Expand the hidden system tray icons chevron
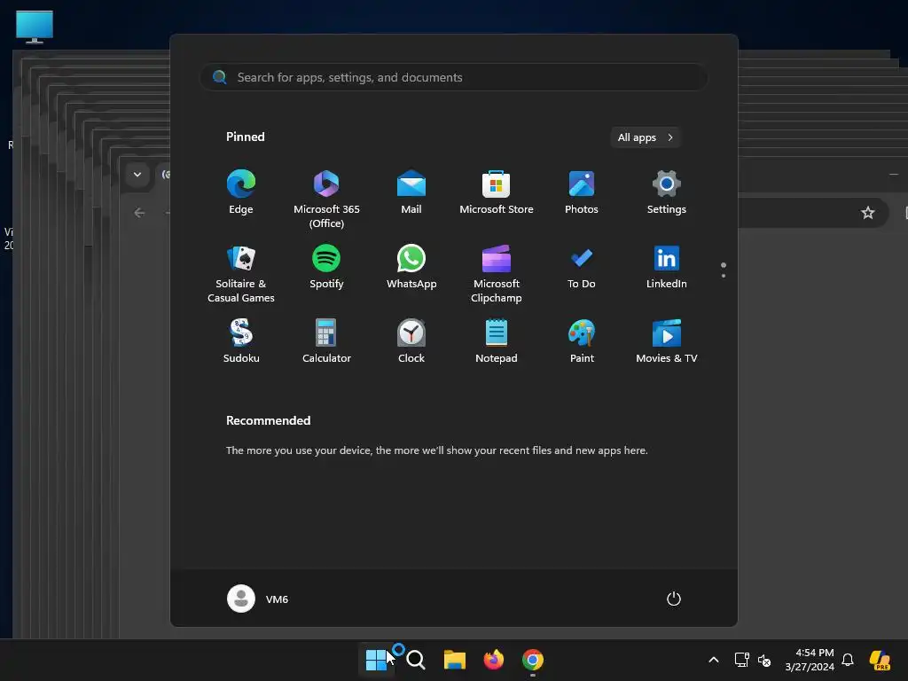The height and width of the screenshot is (681, 908). pyautogui.click(x=714, y=660)
